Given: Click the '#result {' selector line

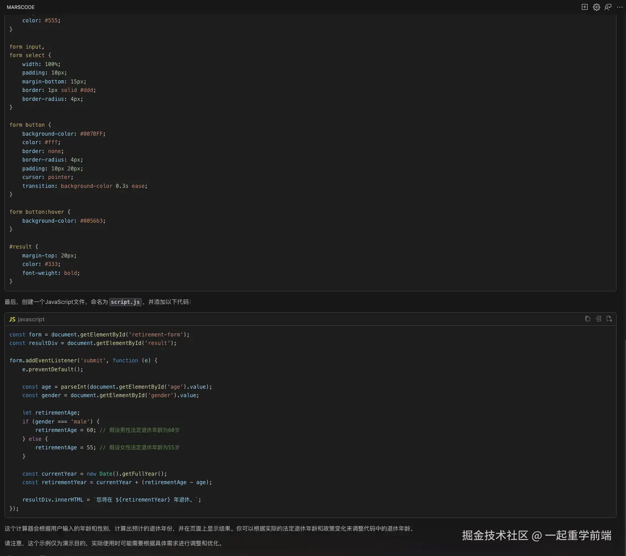Looking at the screenshot, I should 24,247.
